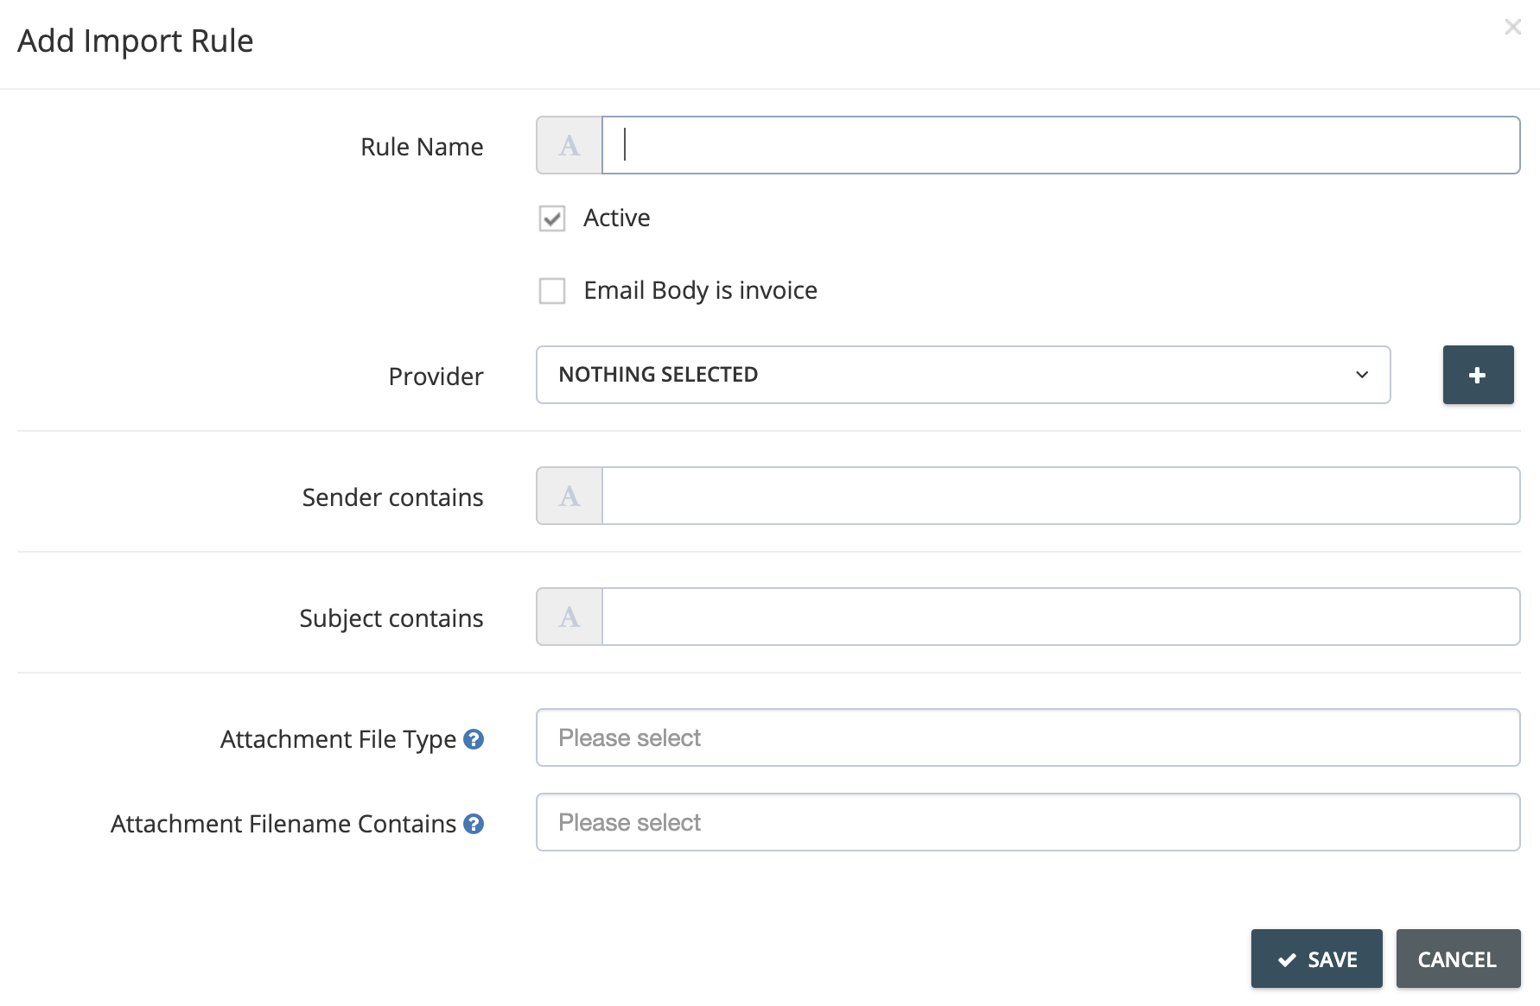Click the A icon beside Sender contains
Viewport: 1540px width, 1006px height.
(570, 496)
